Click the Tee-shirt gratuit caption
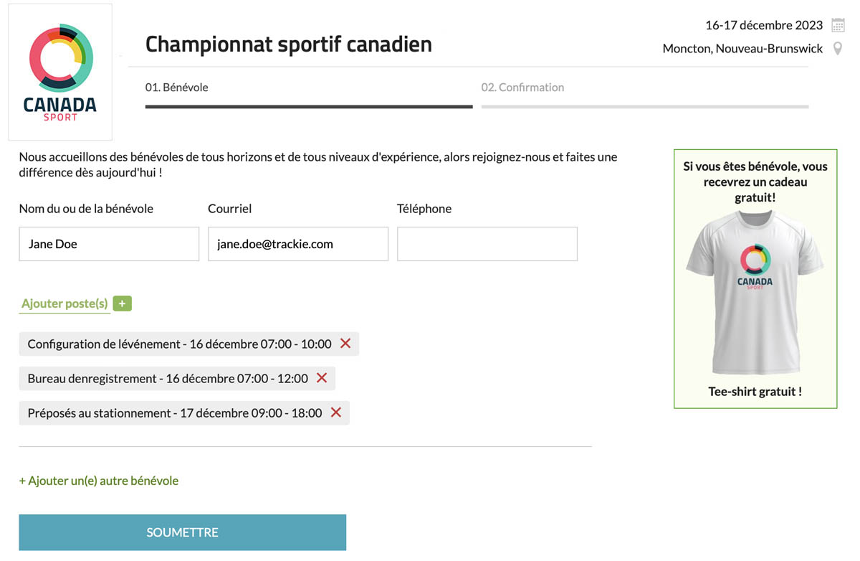The width and height of the screenshot is (860, 561). pyautogui.click(x=755, y=392)
